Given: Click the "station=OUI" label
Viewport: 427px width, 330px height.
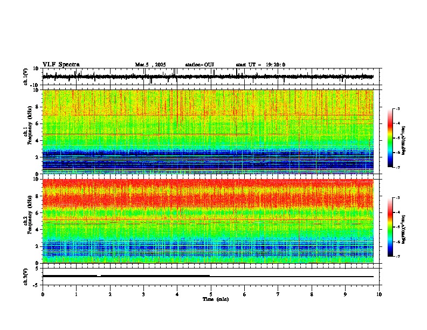Looking at the screenshot, I should [199, 65].
